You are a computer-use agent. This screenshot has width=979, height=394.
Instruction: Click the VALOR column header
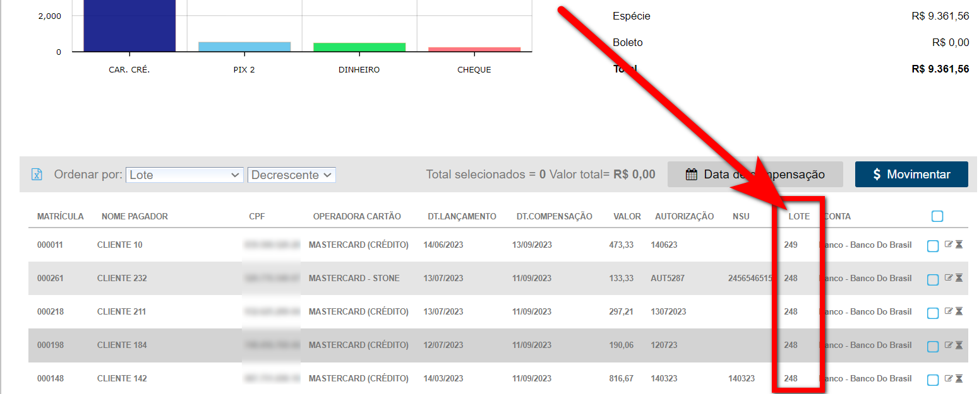627,216
